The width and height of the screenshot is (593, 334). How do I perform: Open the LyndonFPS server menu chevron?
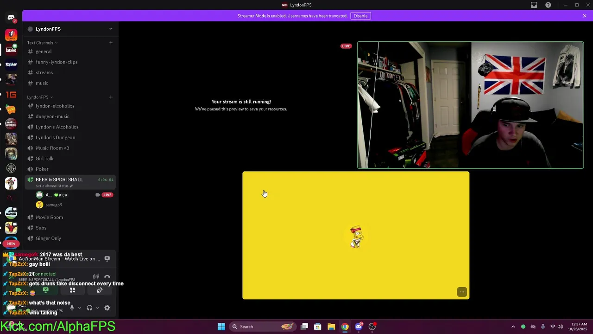pos(111,29)
